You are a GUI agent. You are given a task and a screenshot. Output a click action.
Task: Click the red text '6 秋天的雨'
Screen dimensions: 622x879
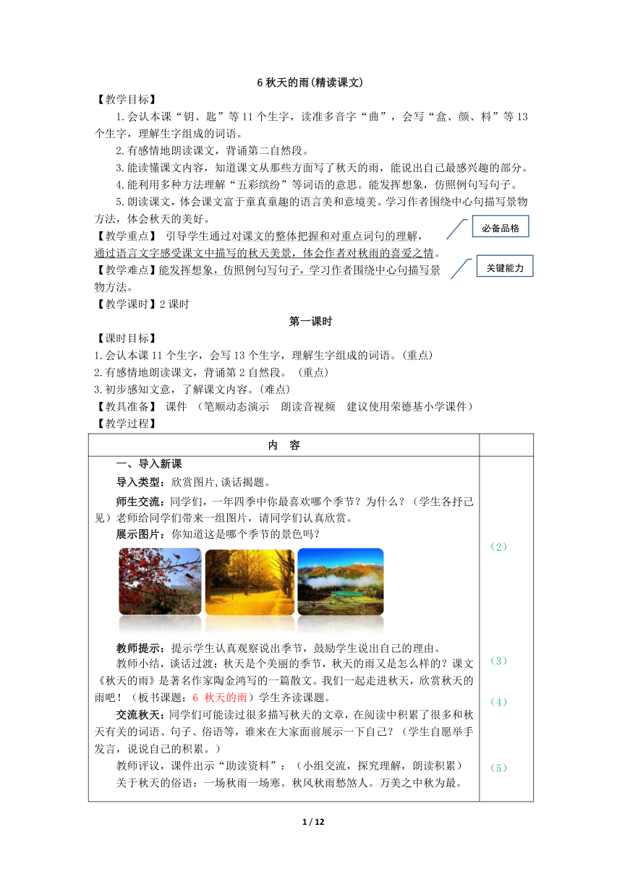[220, 698]
